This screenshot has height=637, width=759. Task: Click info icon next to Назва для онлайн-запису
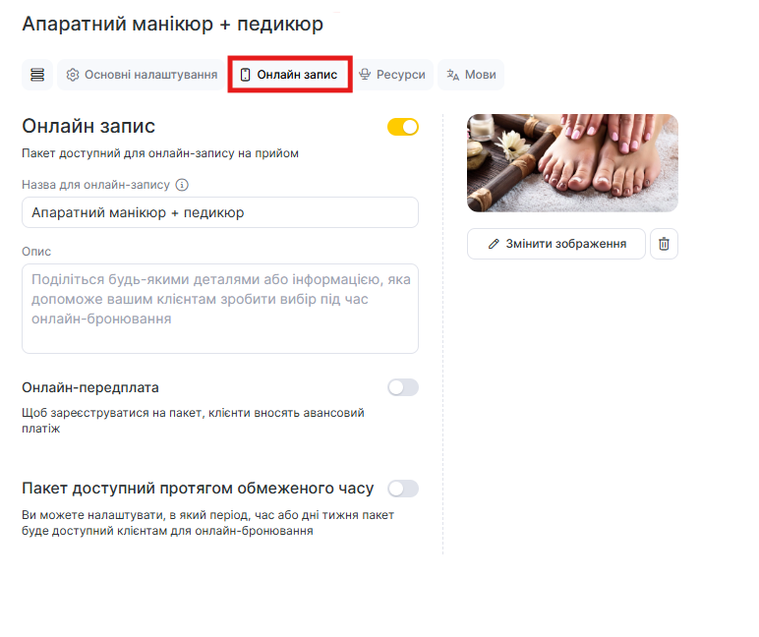click(x=182, y=185)
